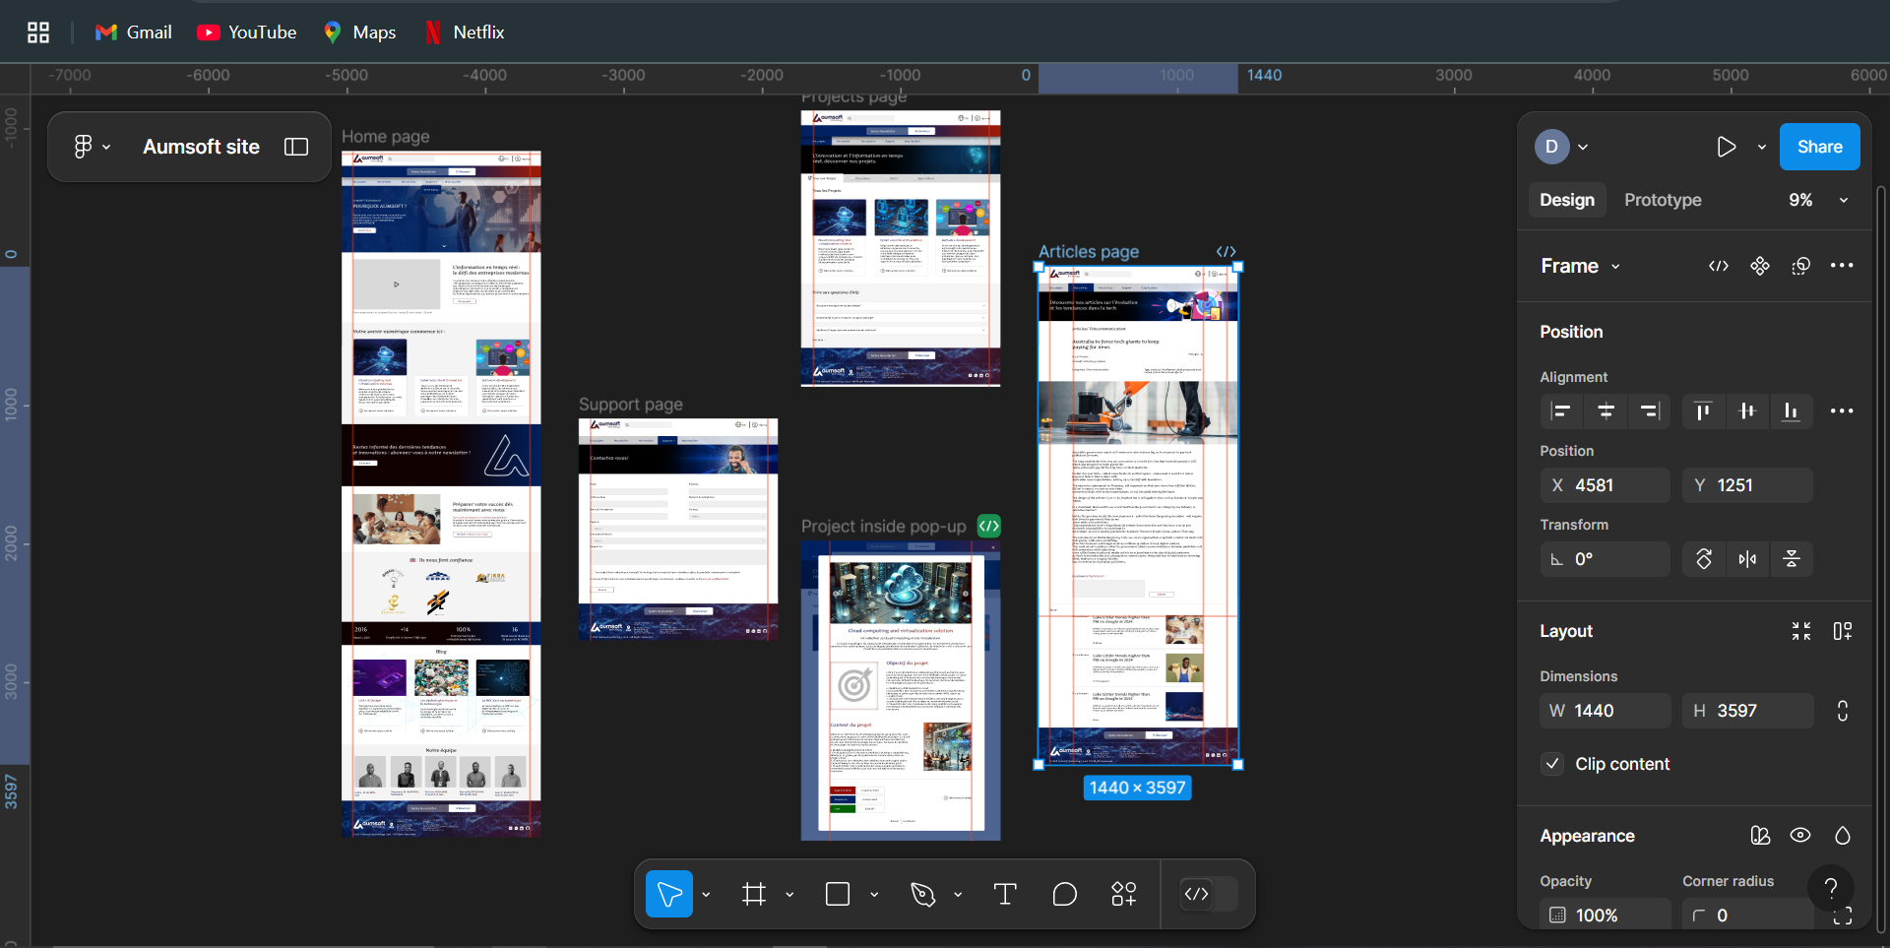
Task: Switch to the Design tab
Action: point(1567,200)
